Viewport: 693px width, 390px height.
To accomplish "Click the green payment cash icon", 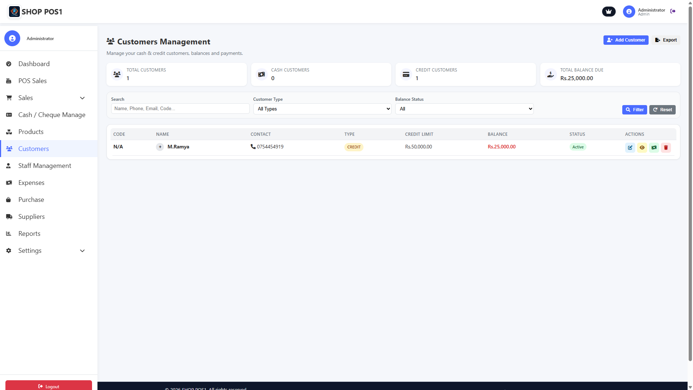I will 654,147.
